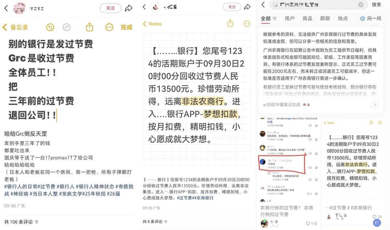Open the 问一问 AI assistant

tap(370, 19)
